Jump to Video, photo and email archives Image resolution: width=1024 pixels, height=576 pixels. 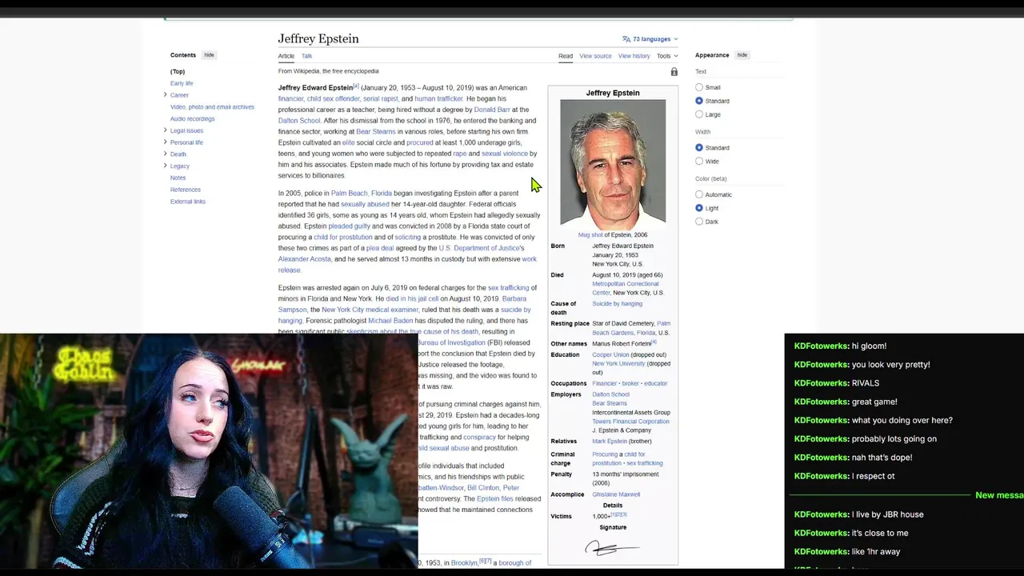point(212,107)
